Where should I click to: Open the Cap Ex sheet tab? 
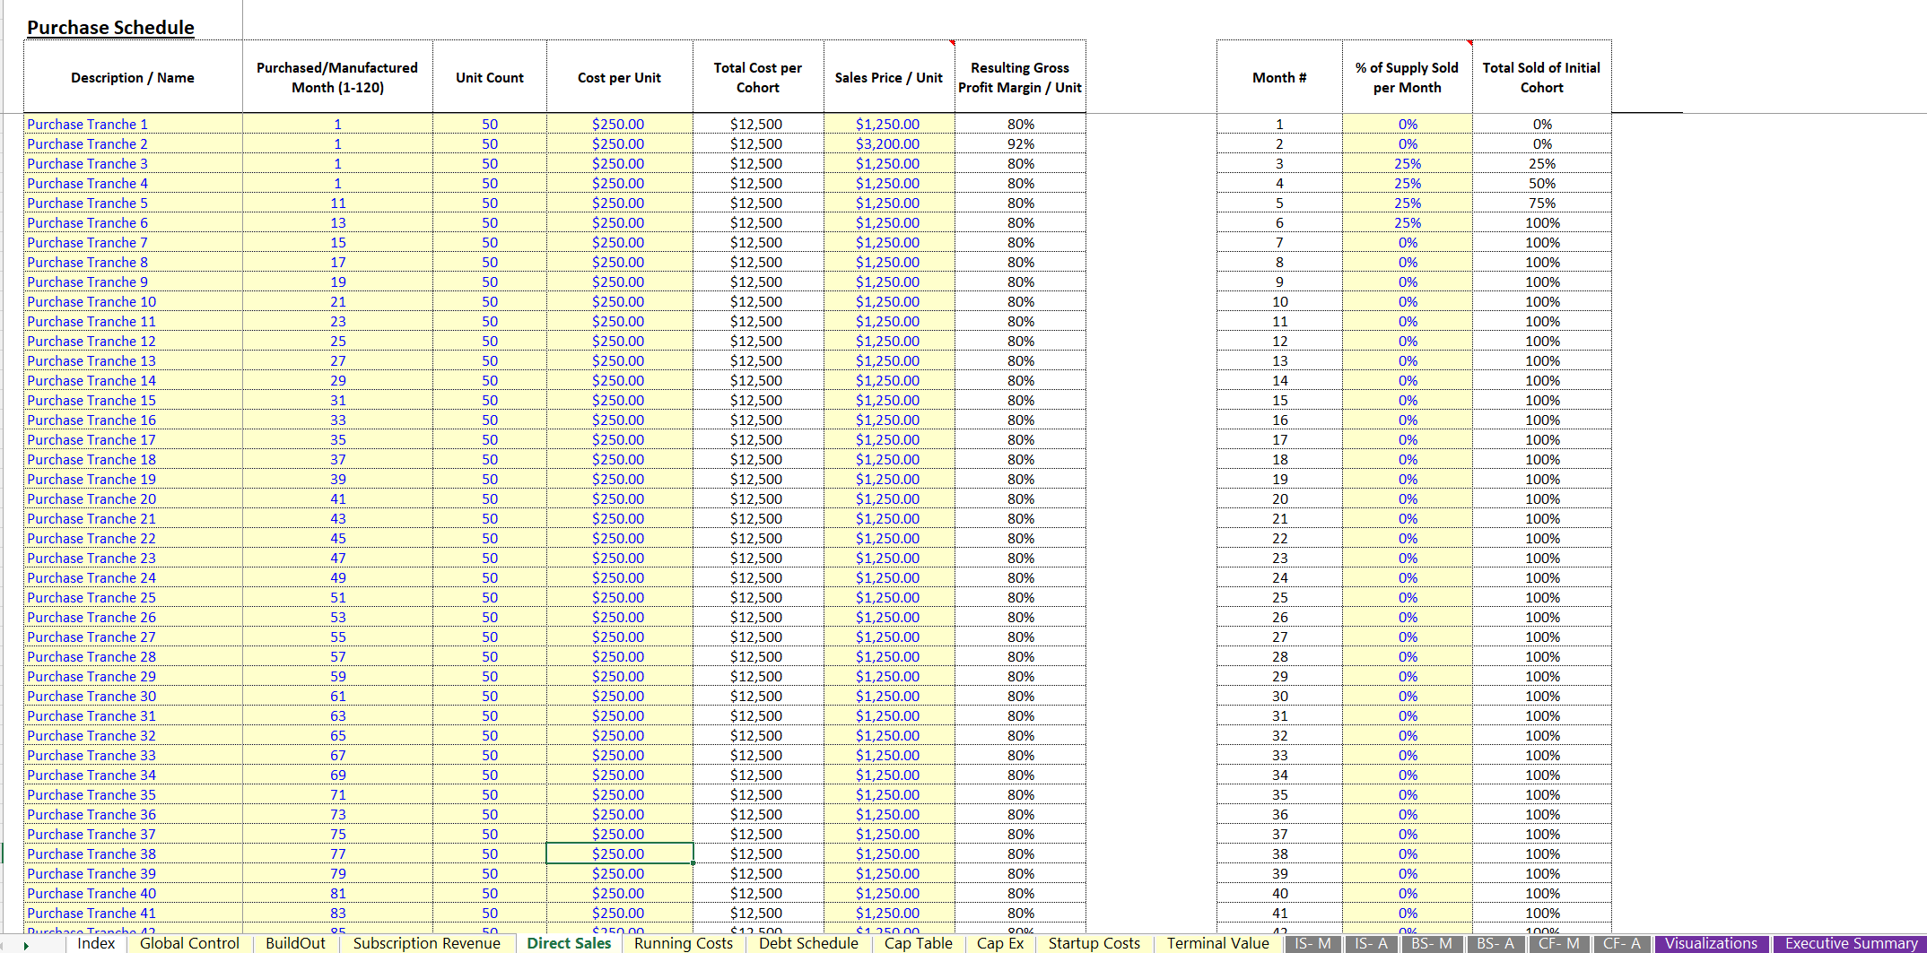(x=1000, y=943)
